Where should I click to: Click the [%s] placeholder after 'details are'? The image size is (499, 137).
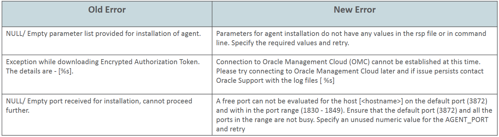click(x=65, y=71)
